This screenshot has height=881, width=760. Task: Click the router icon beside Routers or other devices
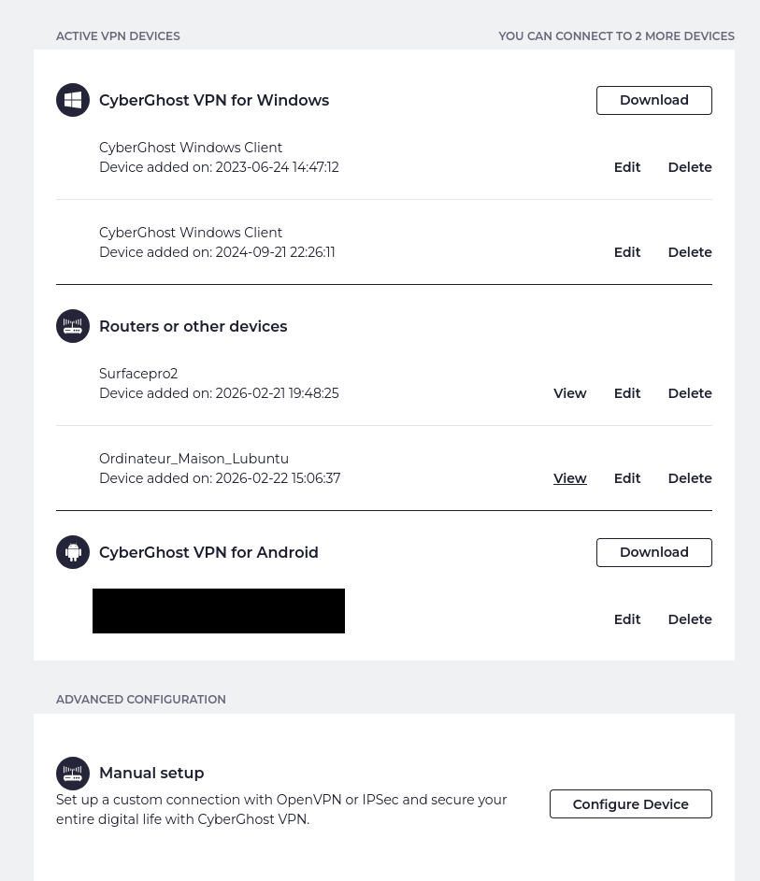(x=73, y=326)
